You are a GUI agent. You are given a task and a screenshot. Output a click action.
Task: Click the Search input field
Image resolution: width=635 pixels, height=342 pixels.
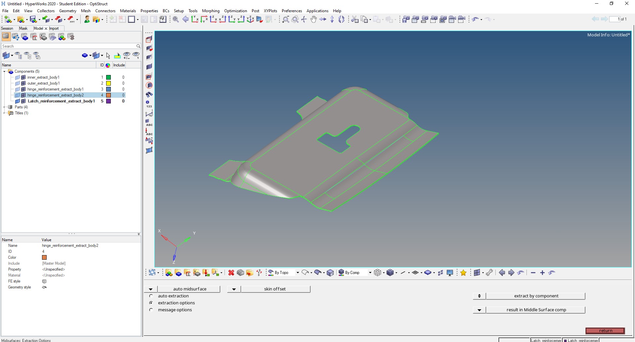point(68,46)
